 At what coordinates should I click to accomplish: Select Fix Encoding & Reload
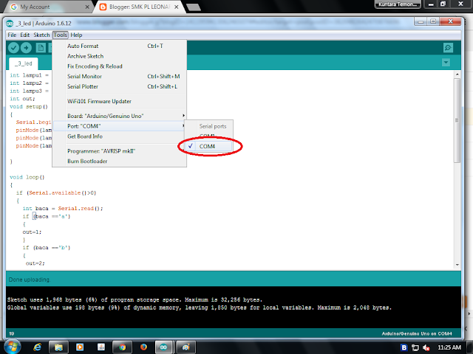click(x=120, y=66)
